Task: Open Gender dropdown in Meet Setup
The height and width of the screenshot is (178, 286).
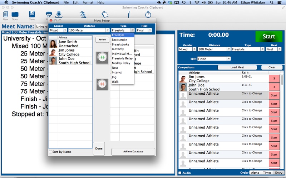Action: point(58,30)
